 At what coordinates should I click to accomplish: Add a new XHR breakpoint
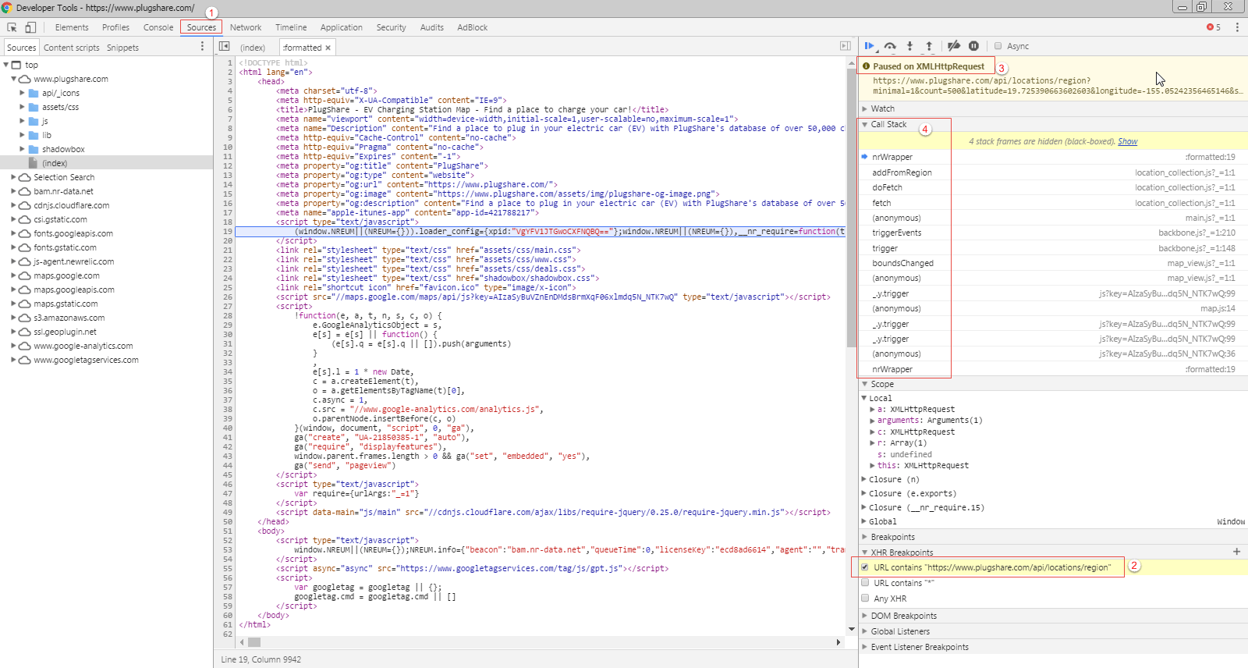tap(1236, 552)
